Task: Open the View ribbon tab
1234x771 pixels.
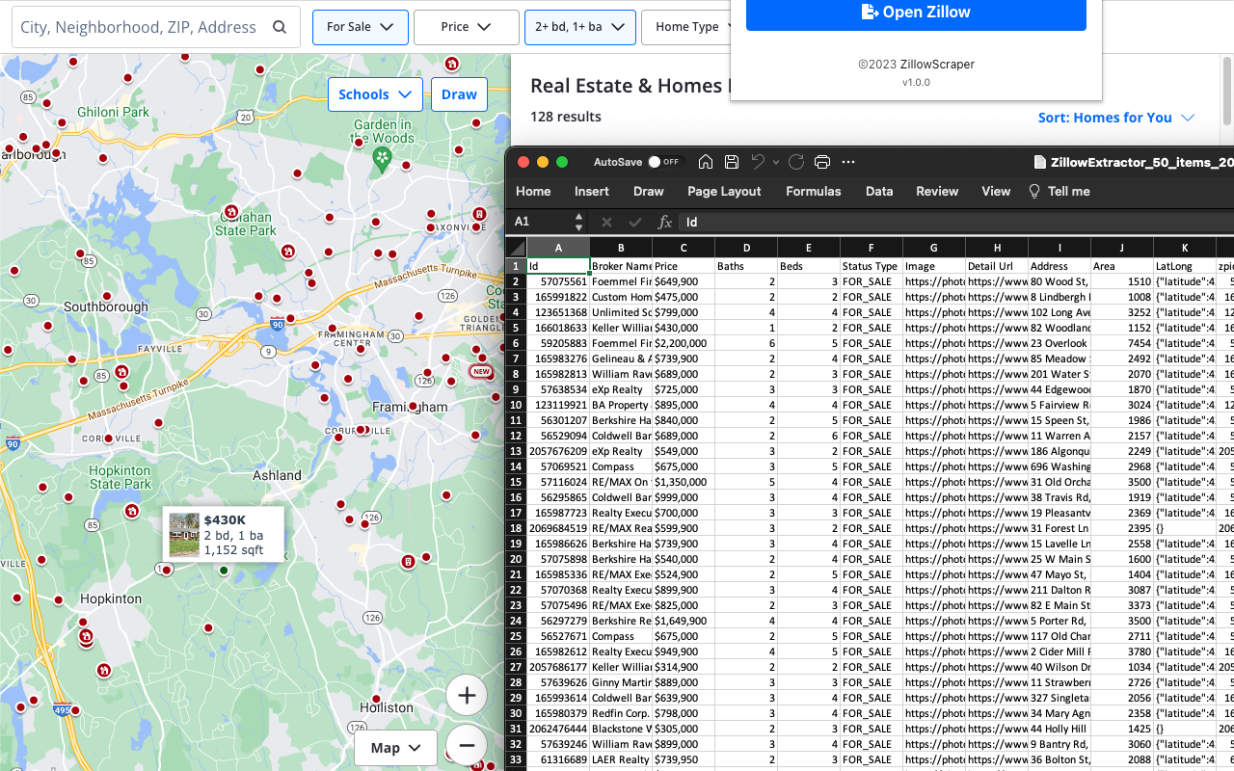Action: click(996, 191)
